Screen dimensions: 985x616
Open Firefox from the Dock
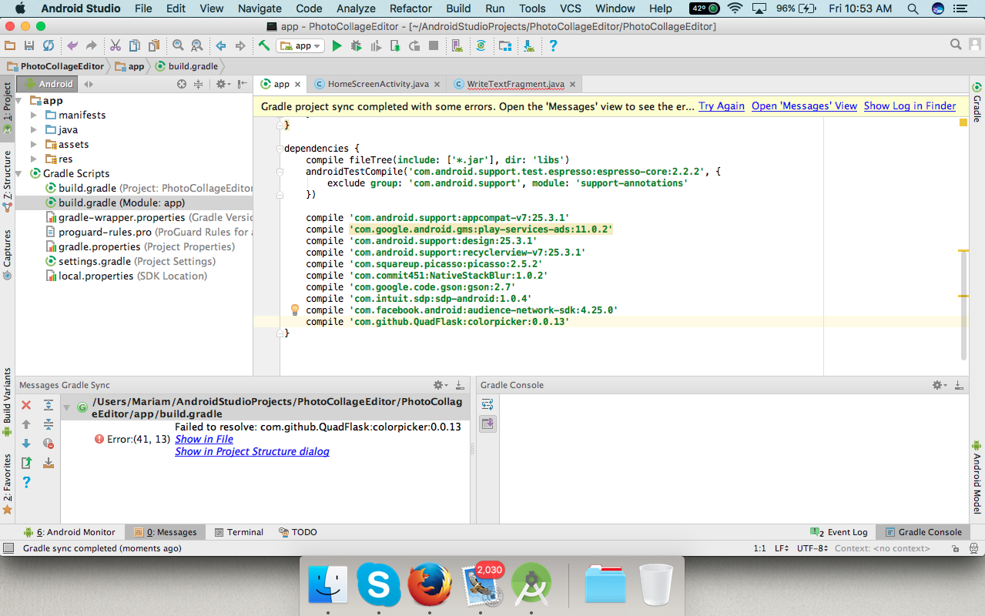pyautogui.click(x=429, y=585)
